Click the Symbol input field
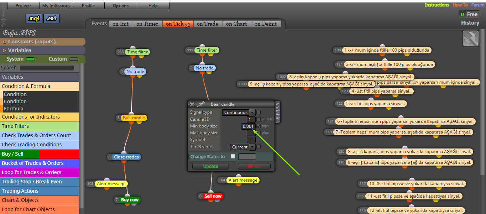The image size is (486, 214). (x=251, y=140)
